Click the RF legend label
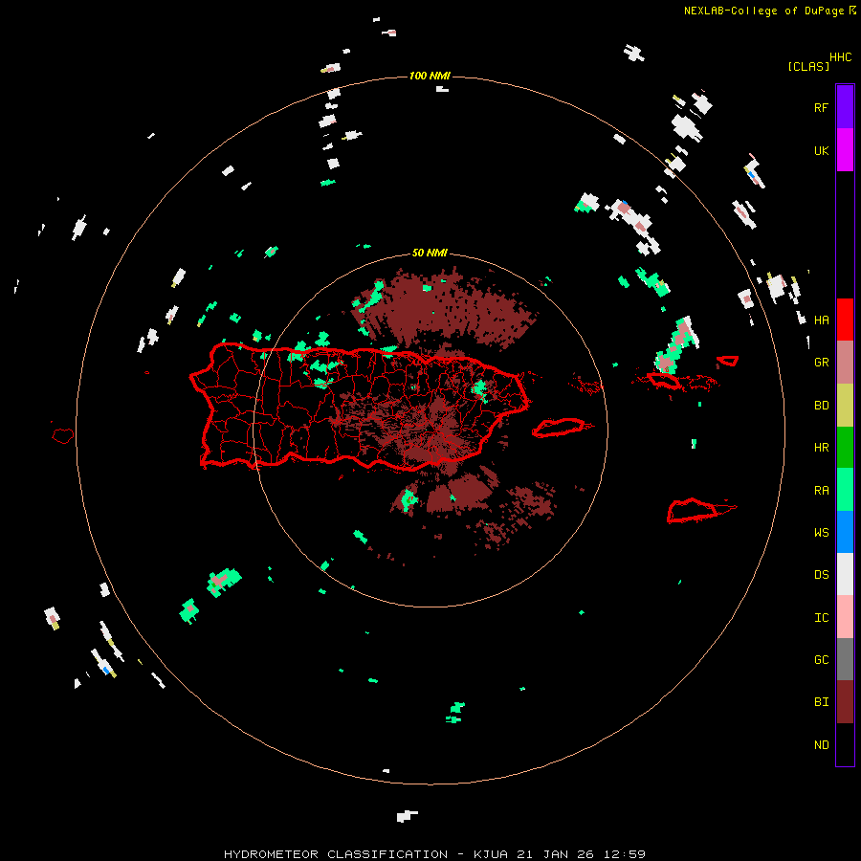This screenshot has height=861, width=861. click(821, 107)
